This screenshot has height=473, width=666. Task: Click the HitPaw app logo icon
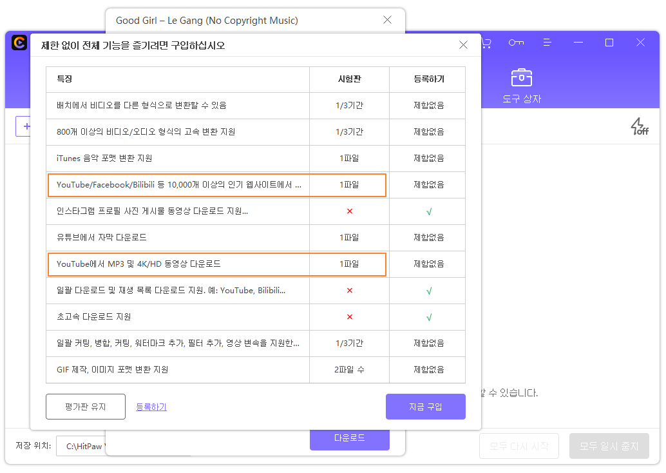point(19,43)
